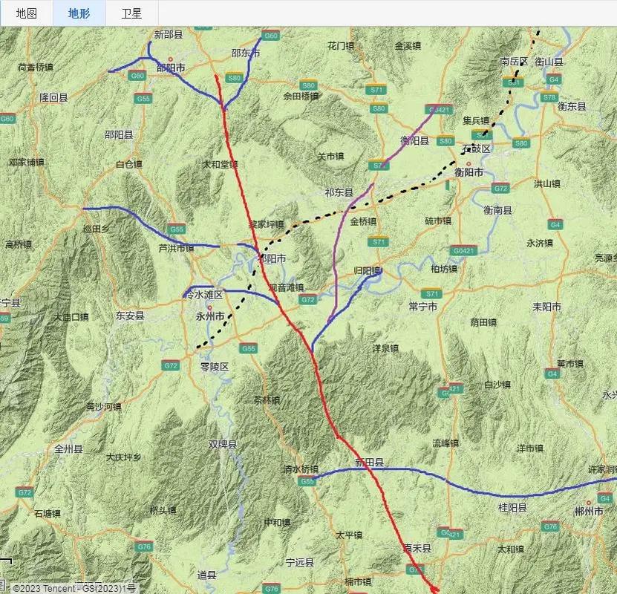617x594 pixels.
Task: Click the G72 shield next to 观音滩镇
Action: [307, 300]
